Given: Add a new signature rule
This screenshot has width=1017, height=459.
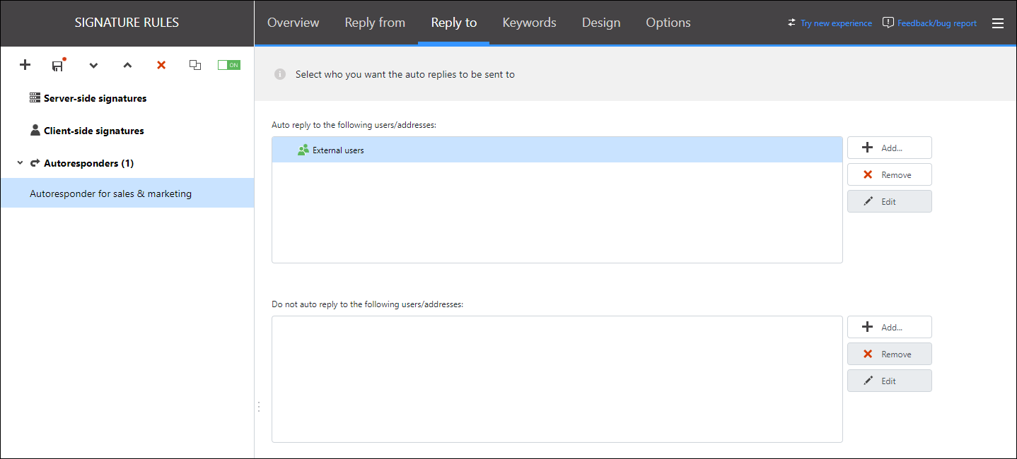Looking at the screenshot, I should (x=25, y=65).
